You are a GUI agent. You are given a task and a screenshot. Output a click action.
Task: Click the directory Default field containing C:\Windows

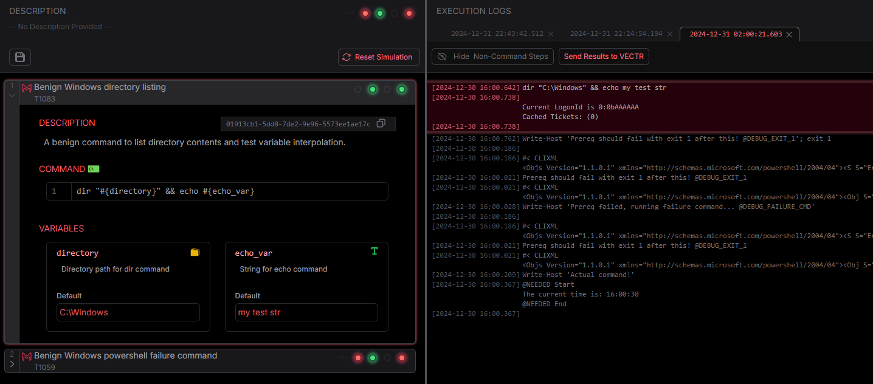(128, 312)
